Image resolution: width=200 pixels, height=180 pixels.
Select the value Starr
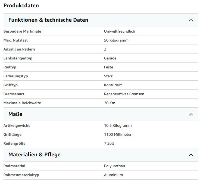pyautogui.click(x=108, y=76)
